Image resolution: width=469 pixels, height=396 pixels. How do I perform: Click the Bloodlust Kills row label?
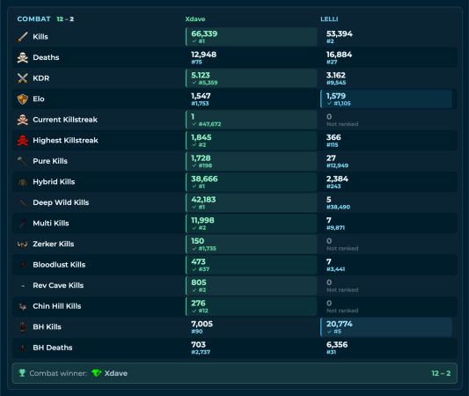[59, 265]
